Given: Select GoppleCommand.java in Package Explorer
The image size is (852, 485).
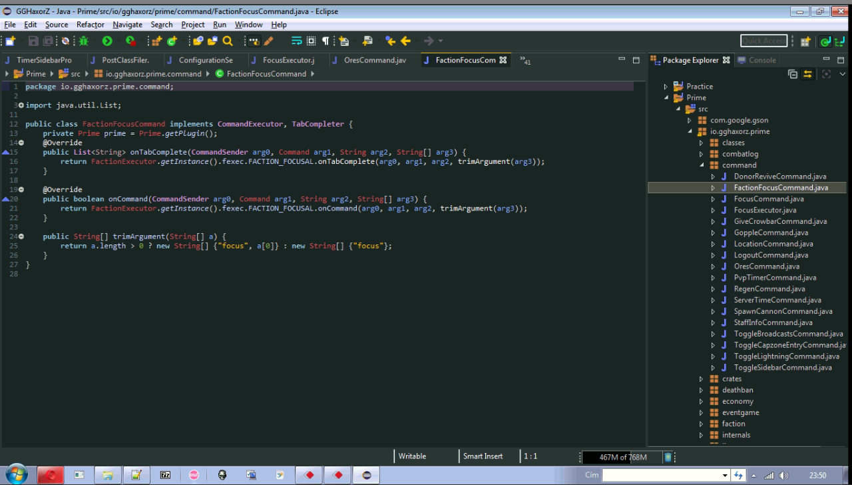Looking at the screenshot, I should click(x=771, y=233).
